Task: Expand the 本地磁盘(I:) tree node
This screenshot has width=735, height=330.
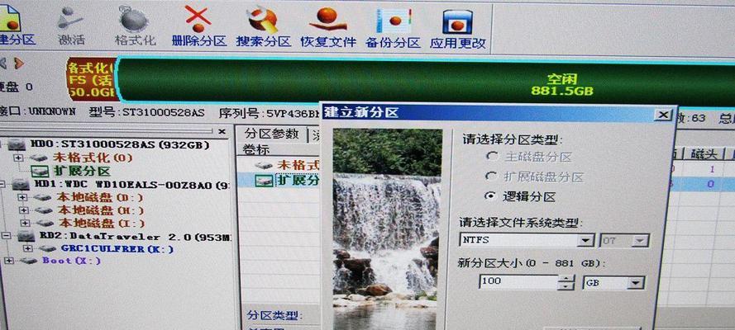Action: [24, 224]
